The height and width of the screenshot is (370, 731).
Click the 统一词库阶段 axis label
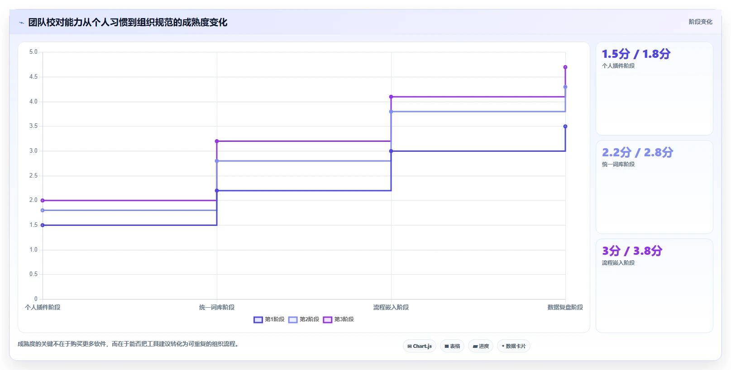217,307
